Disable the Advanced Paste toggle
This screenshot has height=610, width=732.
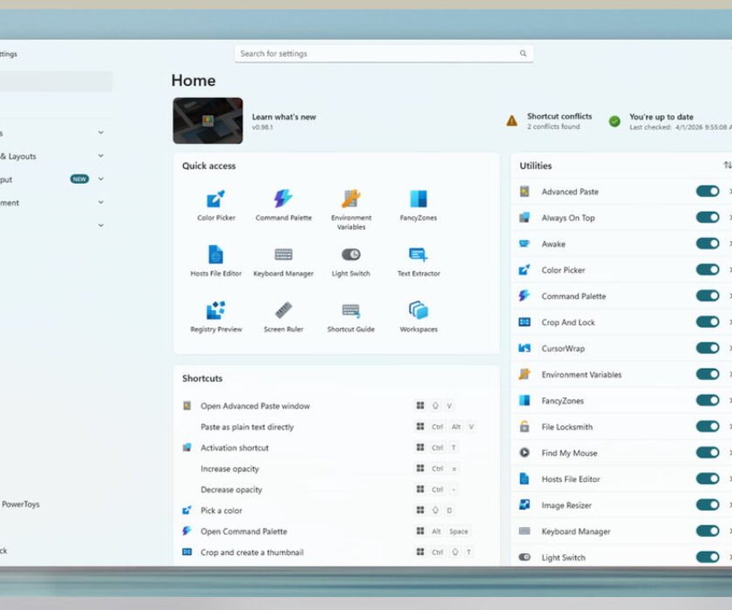(708, 192)
